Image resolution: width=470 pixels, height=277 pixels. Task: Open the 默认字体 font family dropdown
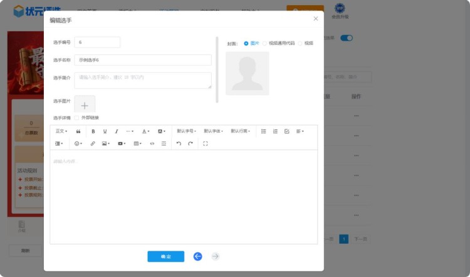pos(213,131)
